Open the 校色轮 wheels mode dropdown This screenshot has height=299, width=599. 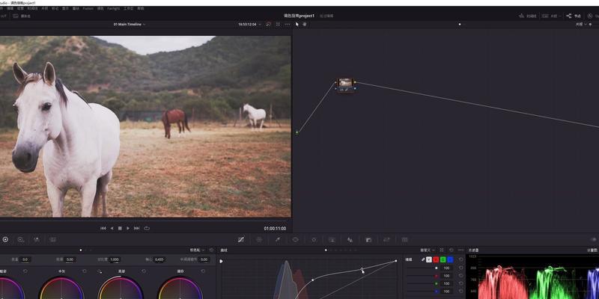coord(198,250)
